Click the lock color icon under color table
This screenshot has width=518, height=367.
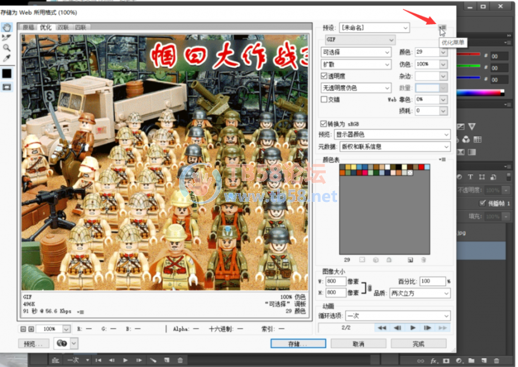point(389,260)
